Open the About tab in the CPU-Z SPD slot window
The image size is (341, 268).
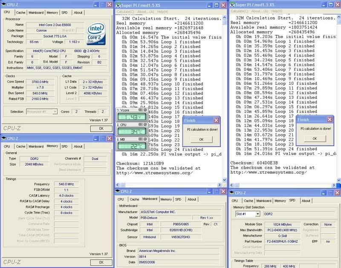click(x=306, y=201)
